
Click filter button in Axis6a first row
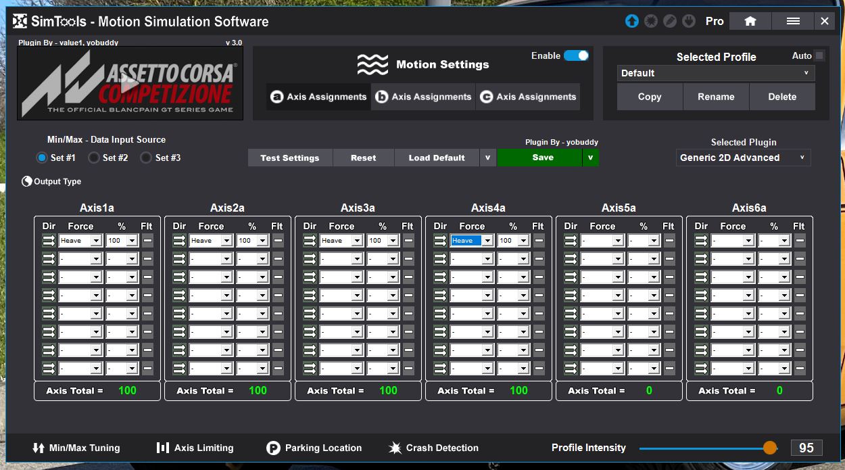coord(800,240)
